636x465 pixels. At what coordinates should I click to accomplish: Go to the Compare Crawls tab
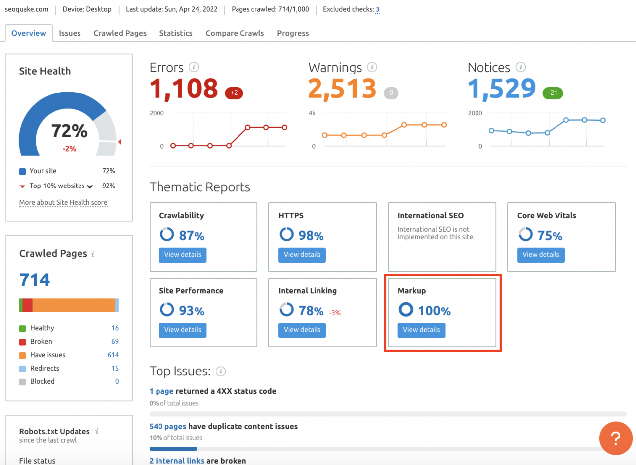(x=235, y=33)
